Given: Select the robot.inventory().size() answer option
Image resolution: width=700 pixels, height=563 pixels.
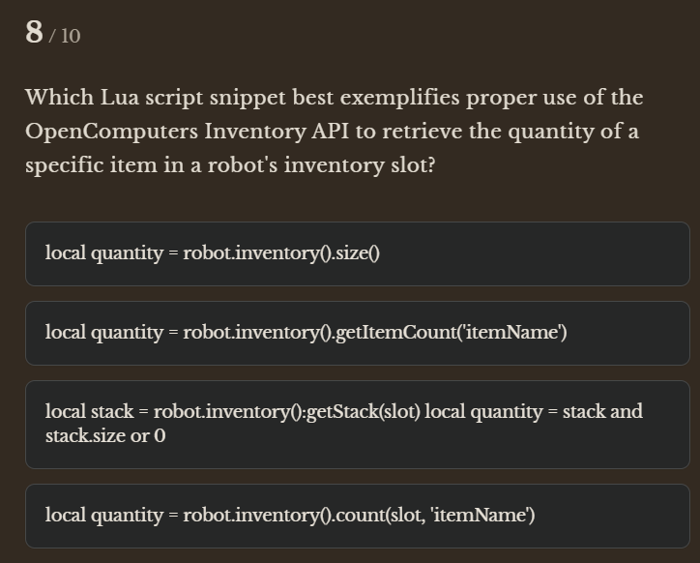Looking at the screenshot, I should [x=358, y=253].
